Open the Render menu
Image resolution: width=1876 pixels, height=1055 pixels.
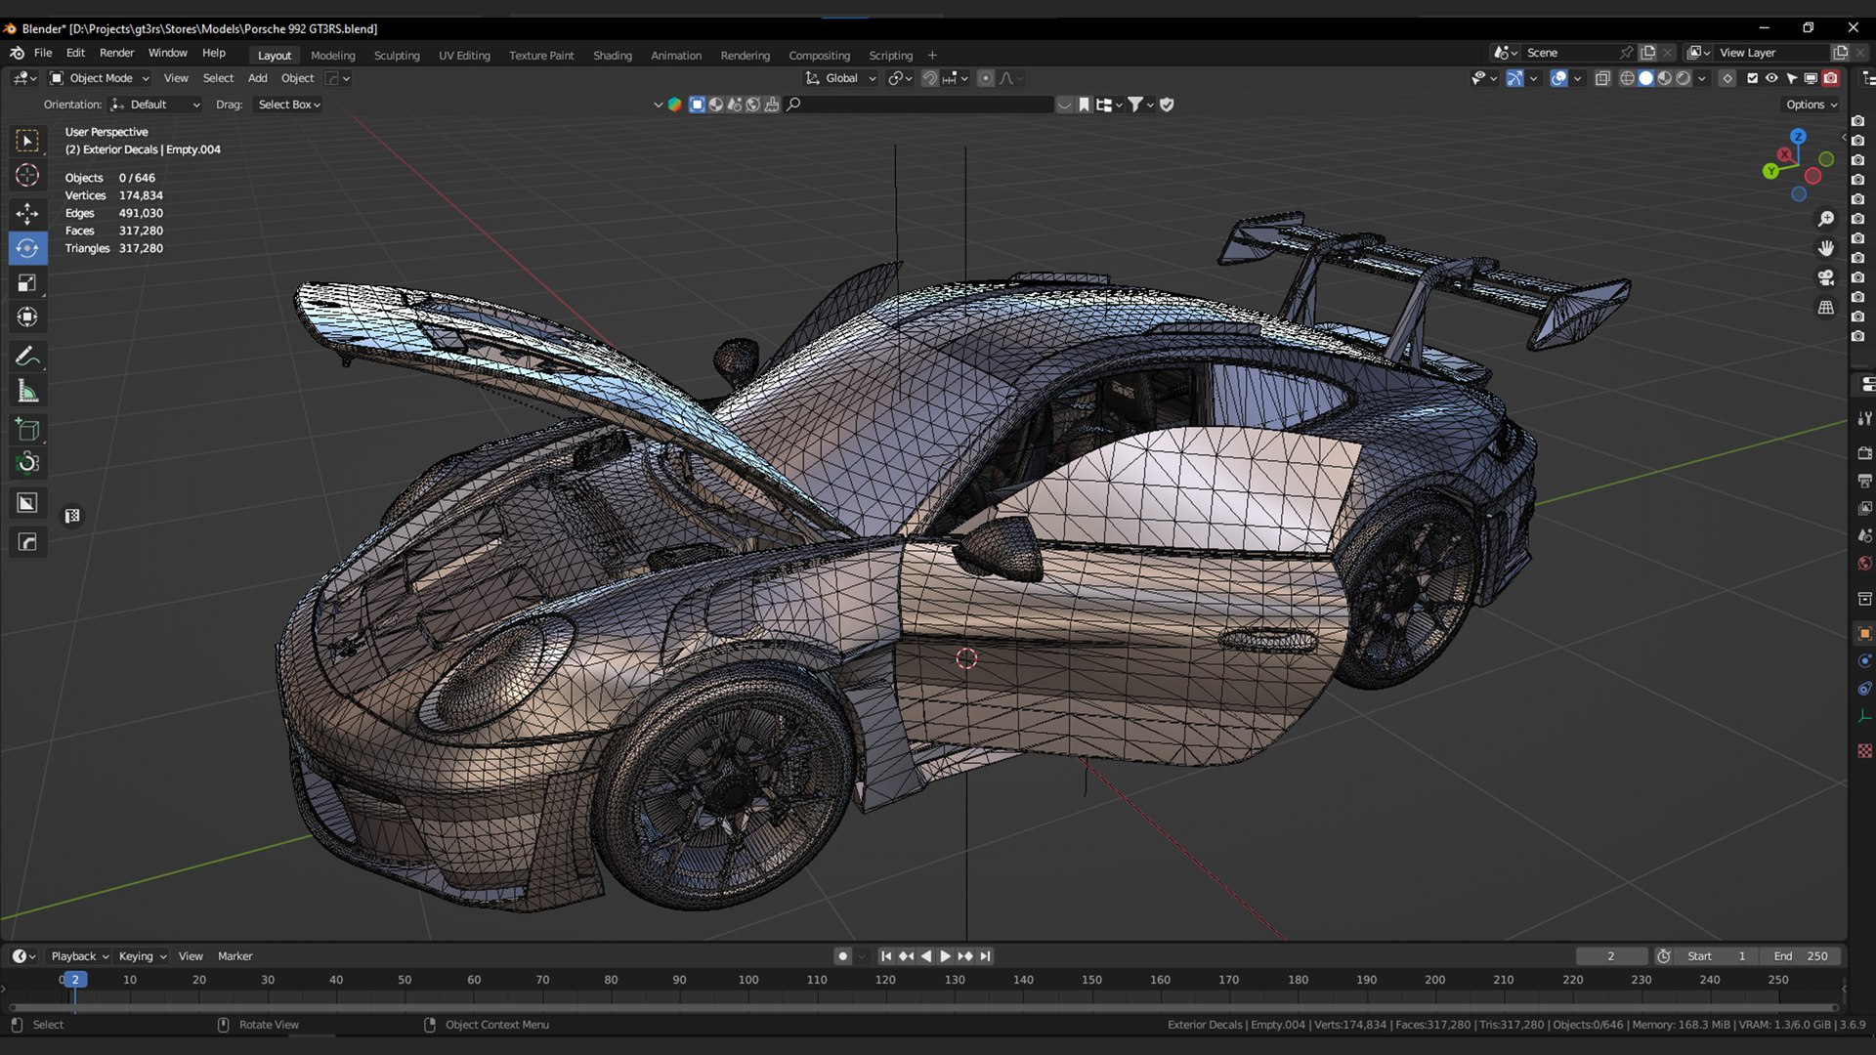click(x=116, y=53)
